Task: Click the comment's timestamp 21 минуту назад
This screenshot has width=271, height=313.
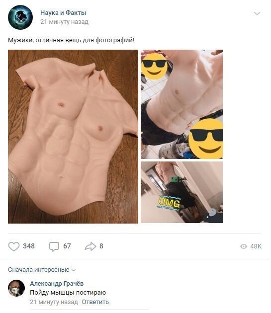Action: click(54, 302)
